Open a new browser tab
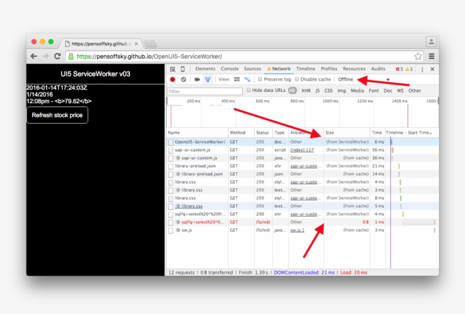The image size is (465, 314). click(x=150, y=44)
